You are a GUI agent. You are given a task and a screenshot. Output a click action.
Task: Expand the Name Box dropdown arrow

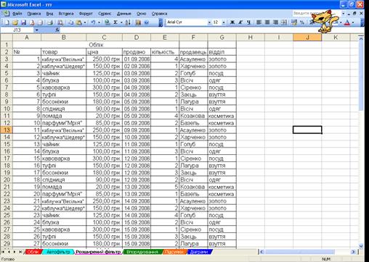36,30
